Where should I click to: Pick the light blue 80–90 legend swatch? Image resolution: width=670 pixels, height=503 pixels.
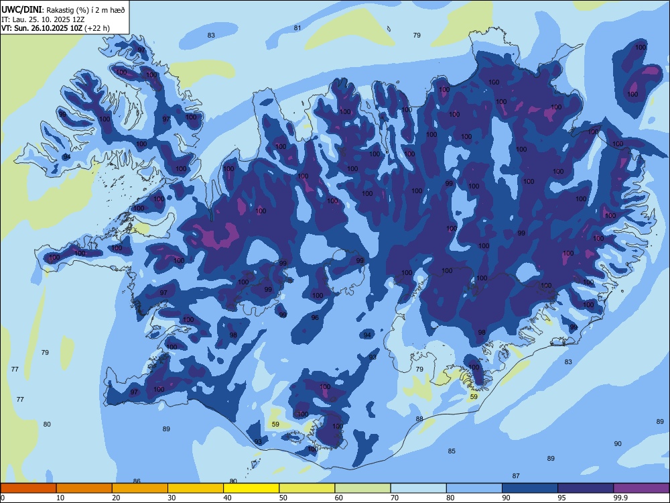pos(474,488)
